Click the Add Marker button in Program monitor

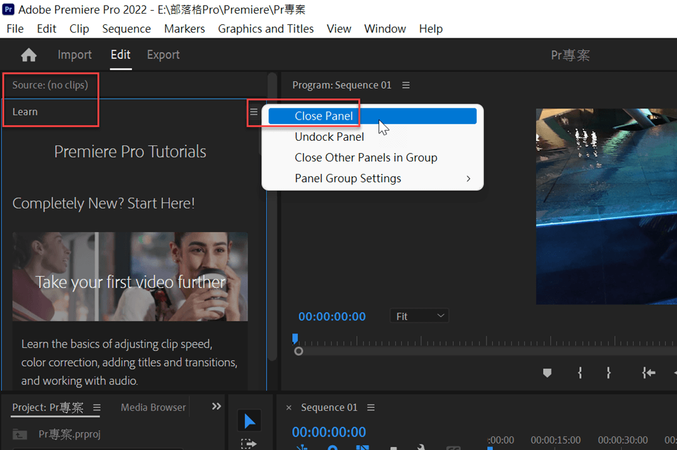pos(547,373)
